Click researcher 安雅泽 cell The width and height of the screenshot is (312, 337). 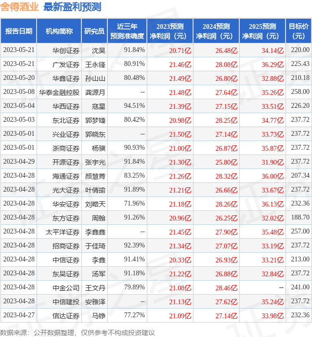(x=95, y=302)
